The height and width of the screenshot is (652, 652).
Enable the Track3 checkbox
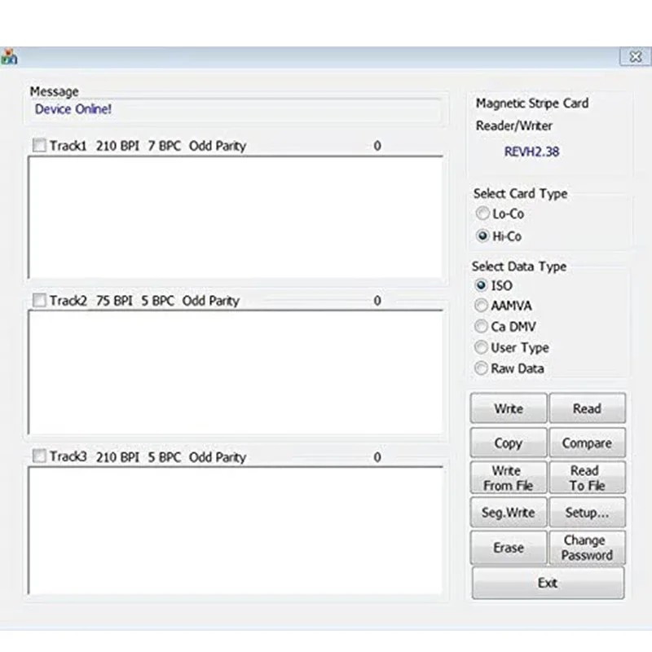click(39, 456)
